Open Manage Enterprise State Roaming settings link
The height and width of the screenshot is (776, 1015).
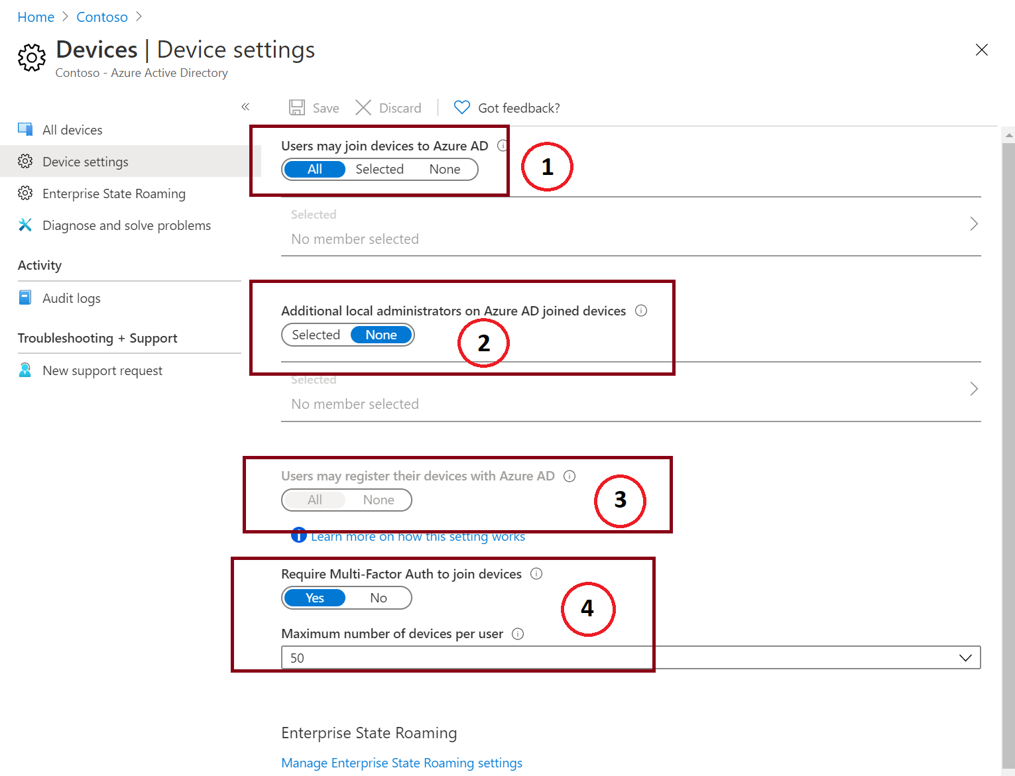(402, 763)
